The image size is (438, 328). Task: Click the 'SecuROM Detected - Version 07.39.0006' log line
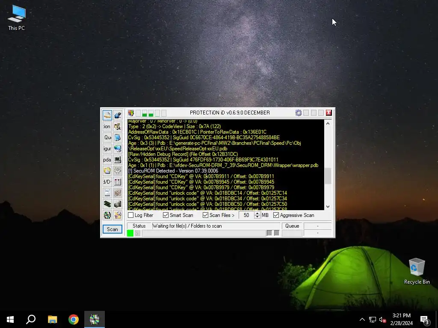click(x=173, y=171)
